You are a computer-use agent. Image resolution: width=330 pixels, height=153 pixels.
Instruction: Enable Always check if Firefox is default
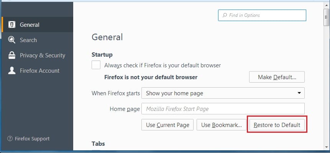click(96, 65)
